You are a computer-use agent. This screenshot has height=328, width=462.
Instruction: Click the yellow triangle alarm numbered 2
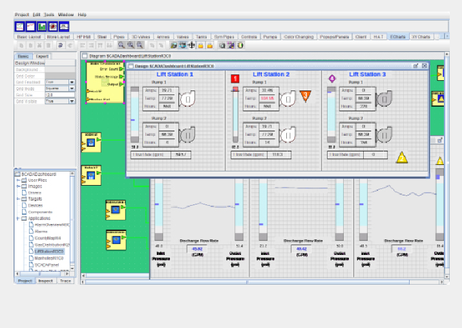[x=402, y=158]
